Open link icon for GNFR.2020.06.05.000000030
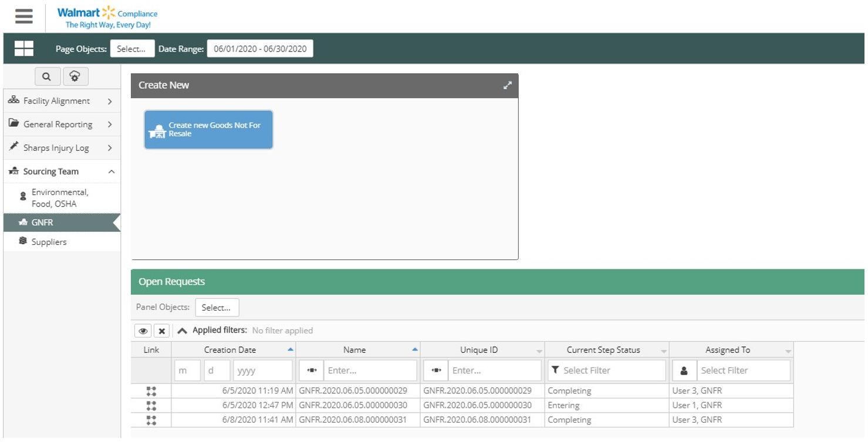This screenshot has height=442, width=868. (151, 405)
